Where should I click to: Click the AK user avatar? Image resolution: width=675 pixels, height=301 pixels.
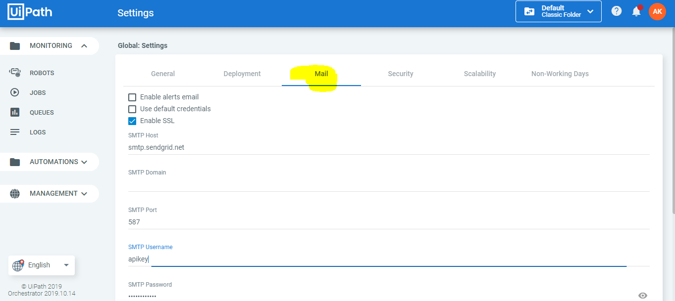click(657, 11)
